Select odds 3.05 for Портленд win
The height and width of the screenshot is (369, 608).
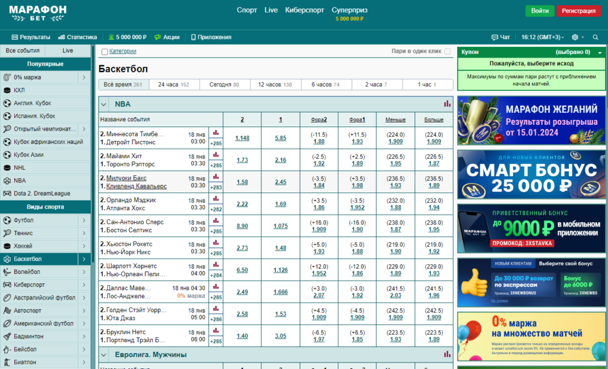[281, 336]
